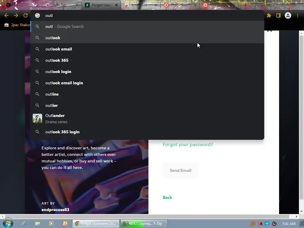Launch Internet Explorer from the taskbar

(24, 224)
